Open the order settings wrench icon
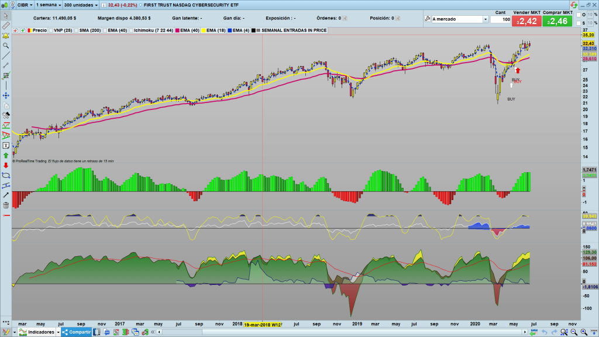599x337 pixels. point(428,19)
